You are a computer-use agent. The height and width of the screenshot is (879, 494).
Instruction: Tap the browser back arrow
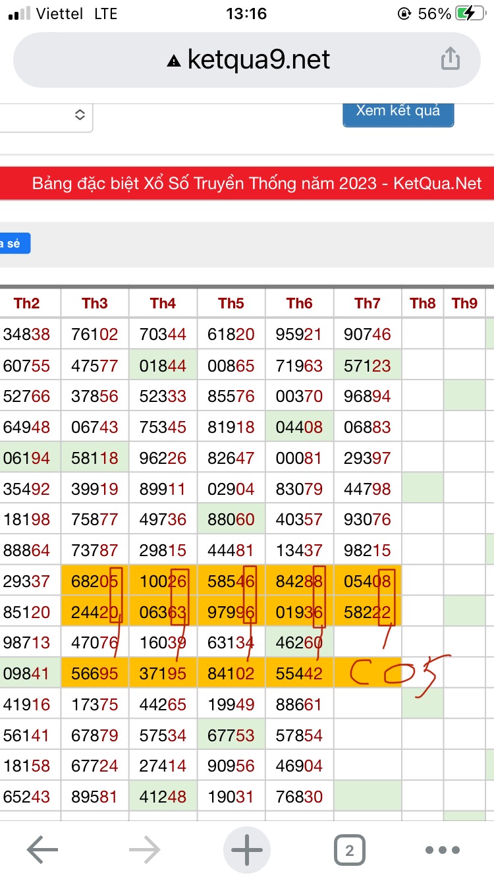42,850
